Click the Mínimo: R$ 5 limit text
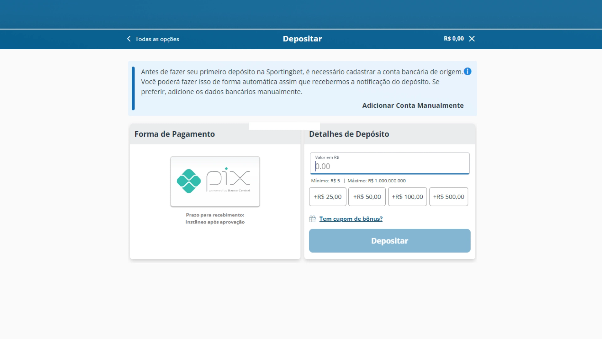 click(325, 181)
